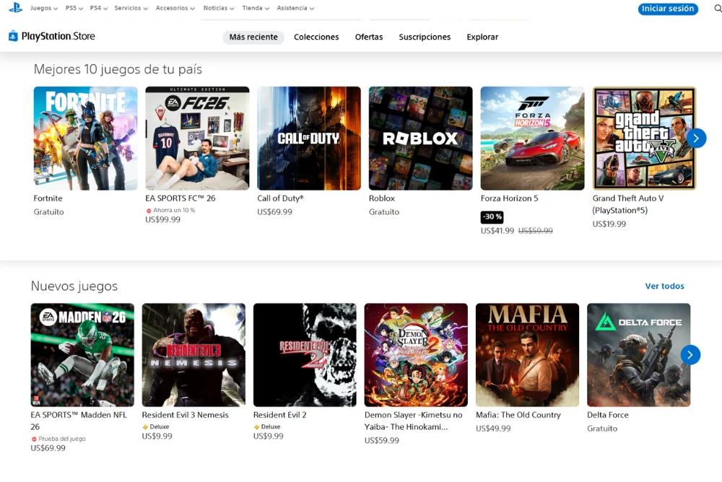This screenshot has width=722, height=482.
Task: Open Ver todos for Nuevos juegos
Action: pyautogui.click(x=664, y=286)
